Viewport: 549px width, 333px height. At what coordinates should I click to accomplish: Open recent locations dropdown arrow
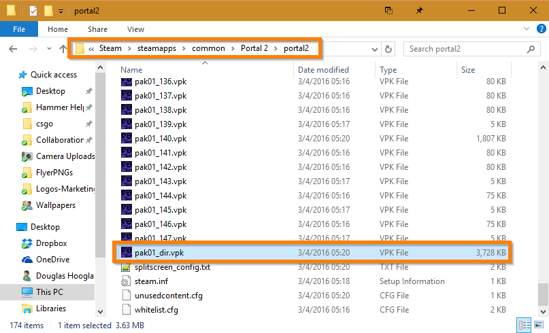[x=49, y=49]
